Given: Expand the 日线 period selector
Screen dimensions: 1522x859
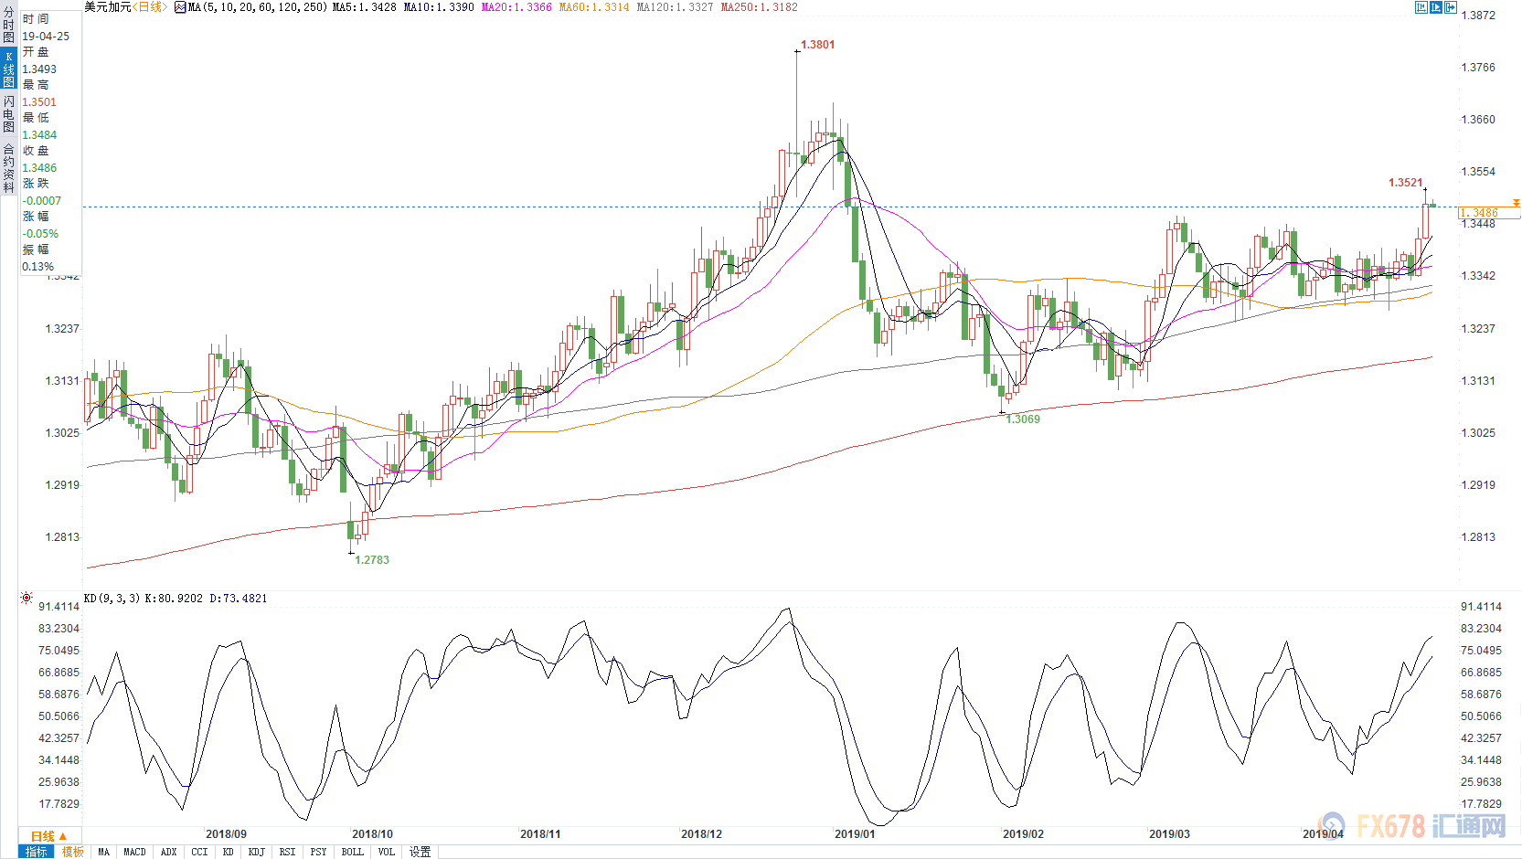Looking at the screenshot, I should (x=48, y=836).
